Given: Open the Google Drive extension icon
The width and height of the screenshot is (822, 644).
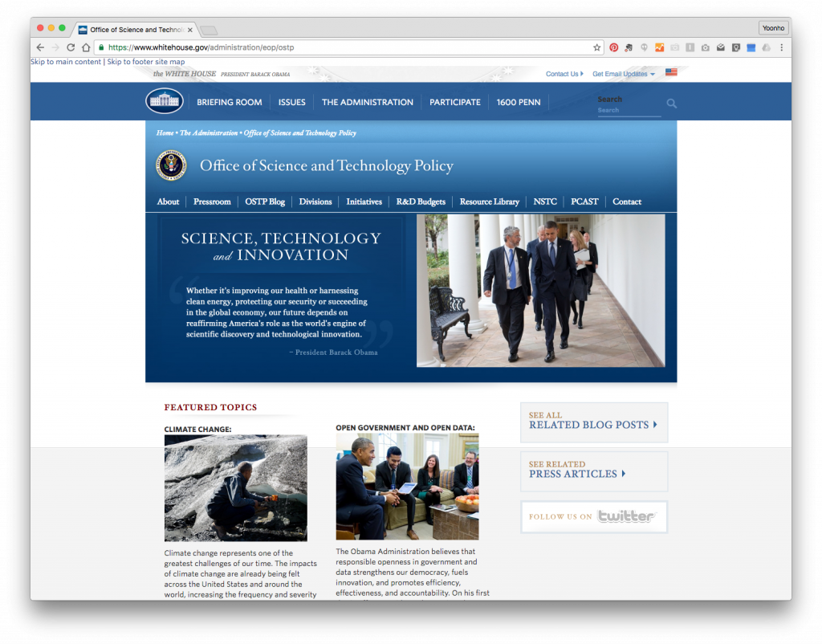Looking at the screenshot, I should pos(767,47).
